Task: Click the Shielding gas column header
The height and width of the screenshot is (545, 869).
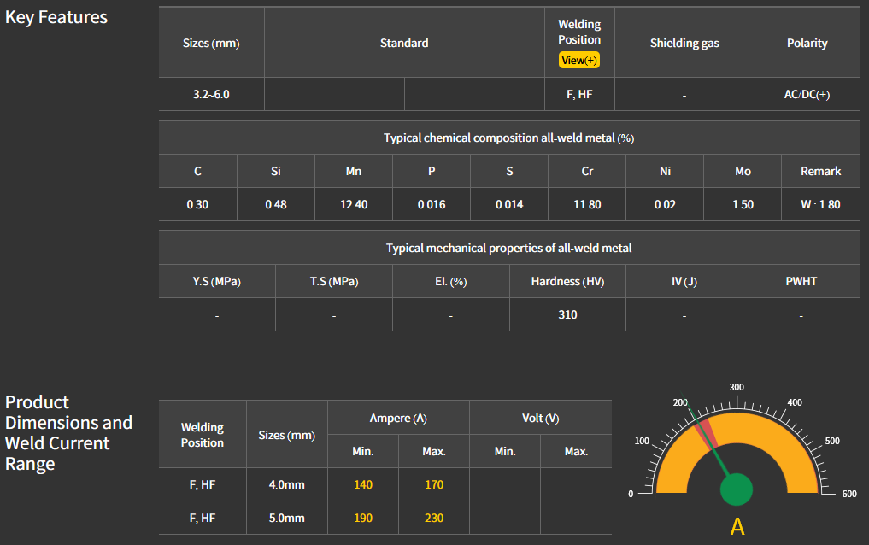Action: pyautogui.click(x=684, y=43)
